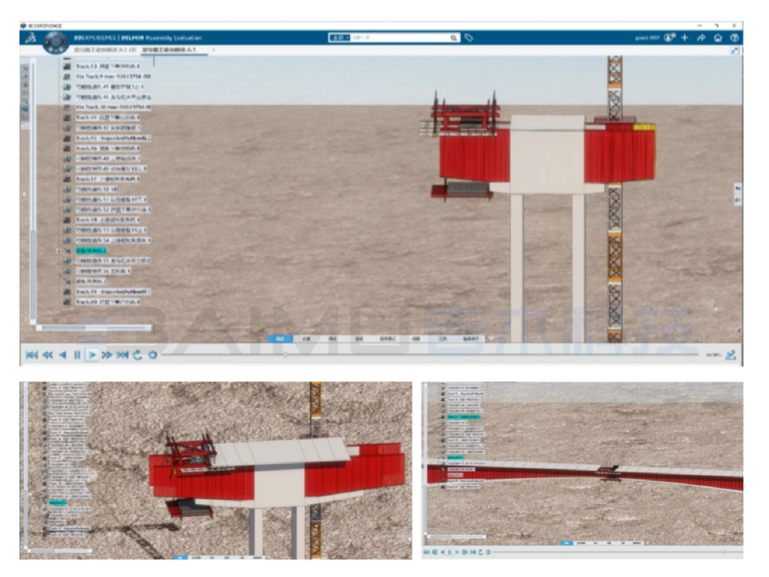Switch to the second document tab A.1
Image resolution: width=769 pixels, height=577 pixels.
[x=169, y=50]
